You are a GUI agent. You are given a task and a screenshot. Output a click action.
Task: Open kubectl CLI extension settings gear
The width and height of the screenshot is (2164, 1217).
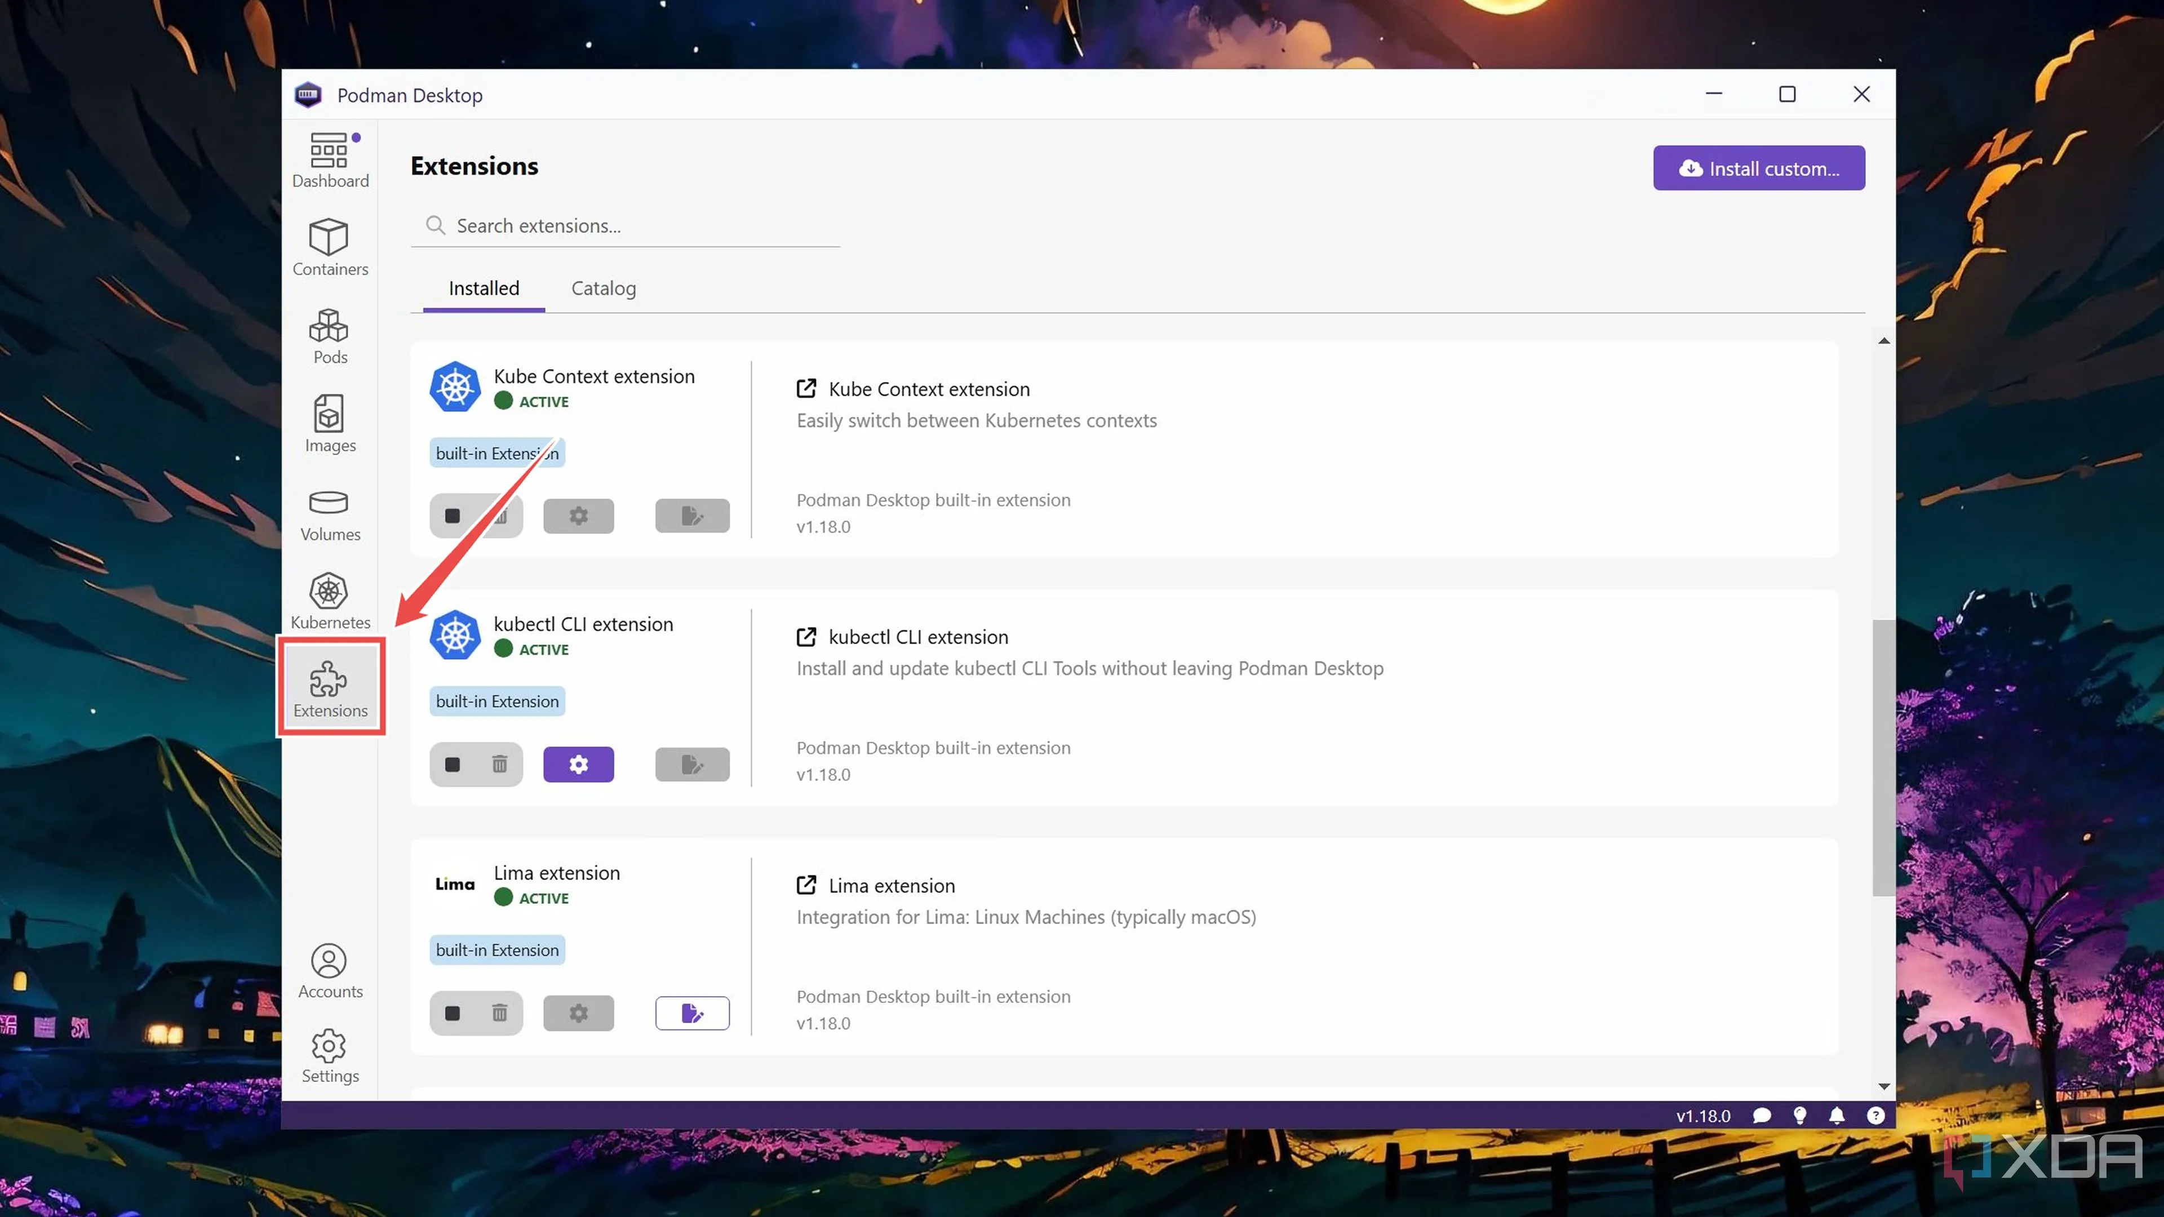click(x=578, y=765)
